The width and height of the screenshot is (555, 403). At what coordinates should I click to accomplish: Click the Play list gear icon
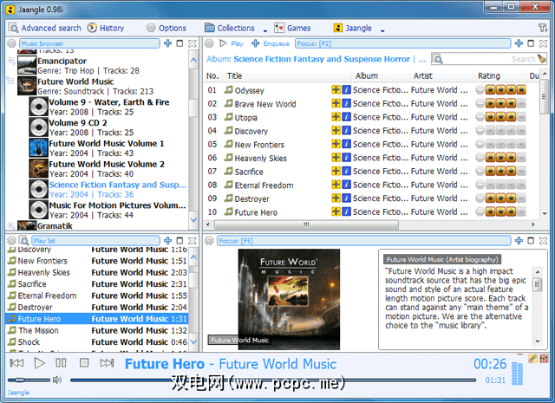(x=11, y=241)
